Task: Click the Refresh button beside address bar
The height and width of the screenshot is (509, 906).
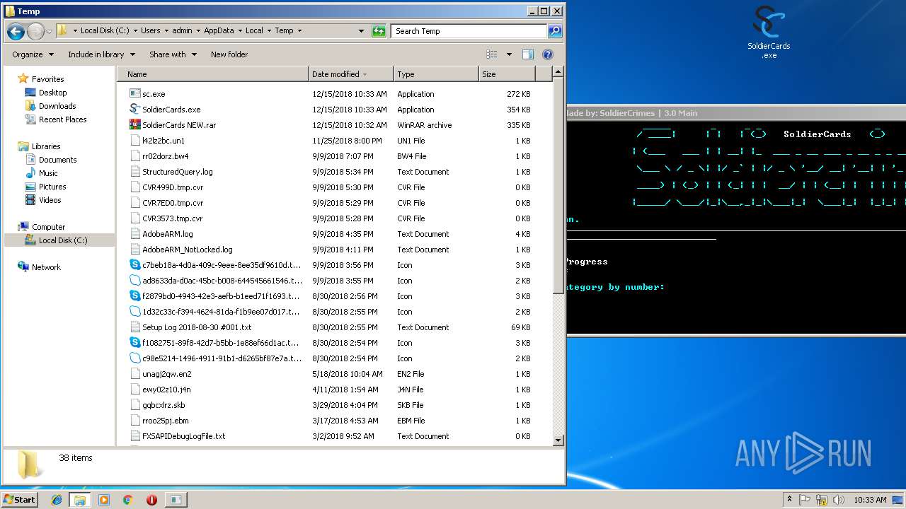Action: click(379, 31)
